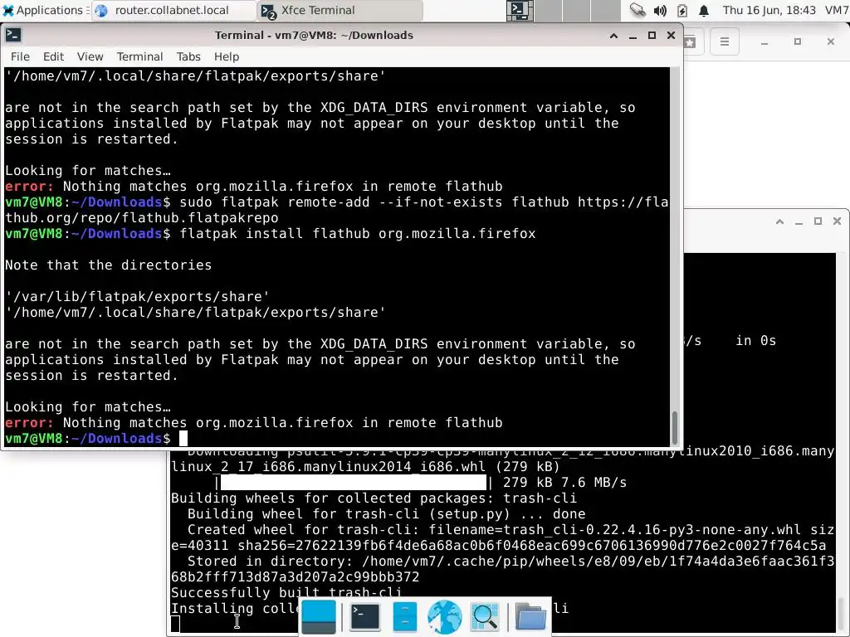Click the network connection tray icon
The width and height of the screenshot is (850, 637).
point(637,10)
